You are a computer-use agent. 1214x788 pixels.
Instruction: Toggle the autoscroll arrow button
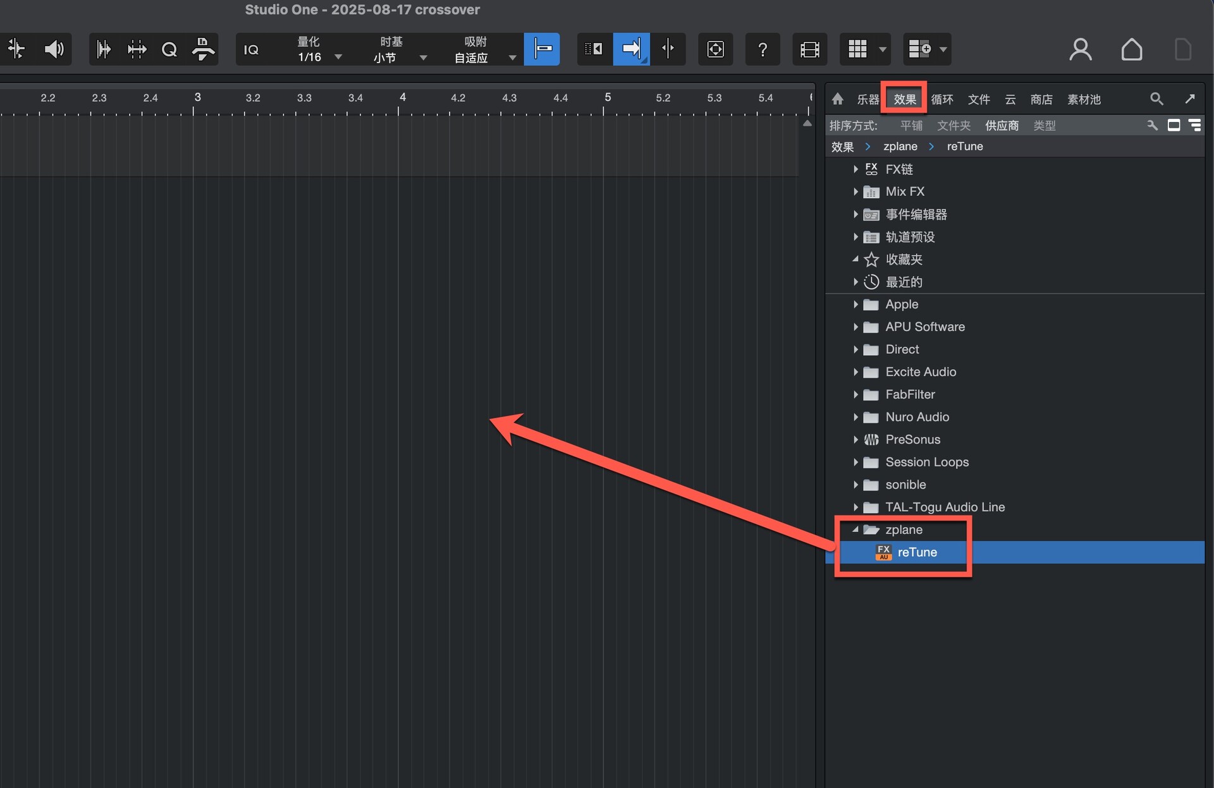pyautogui.click(x=631, y=49)
